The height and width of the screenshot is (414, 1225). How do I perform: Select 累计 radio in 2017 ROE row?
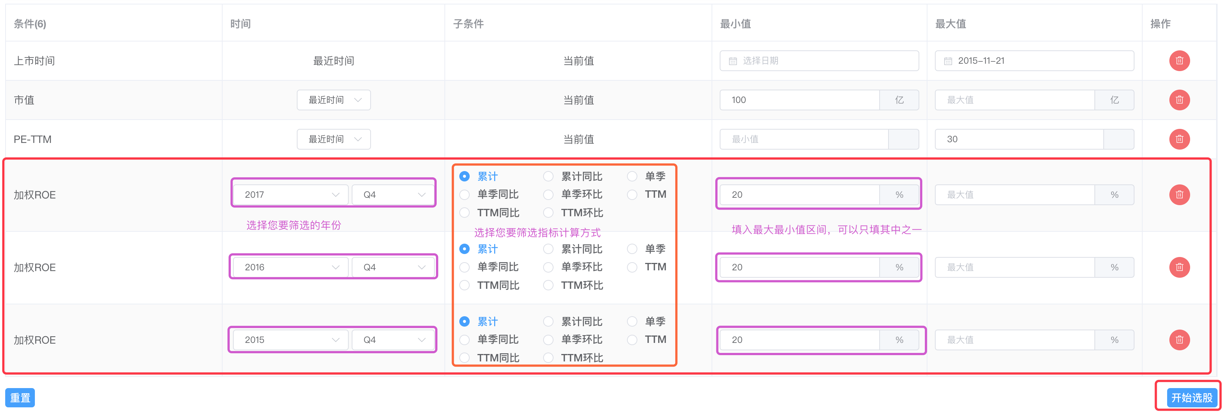click(464, 177)
